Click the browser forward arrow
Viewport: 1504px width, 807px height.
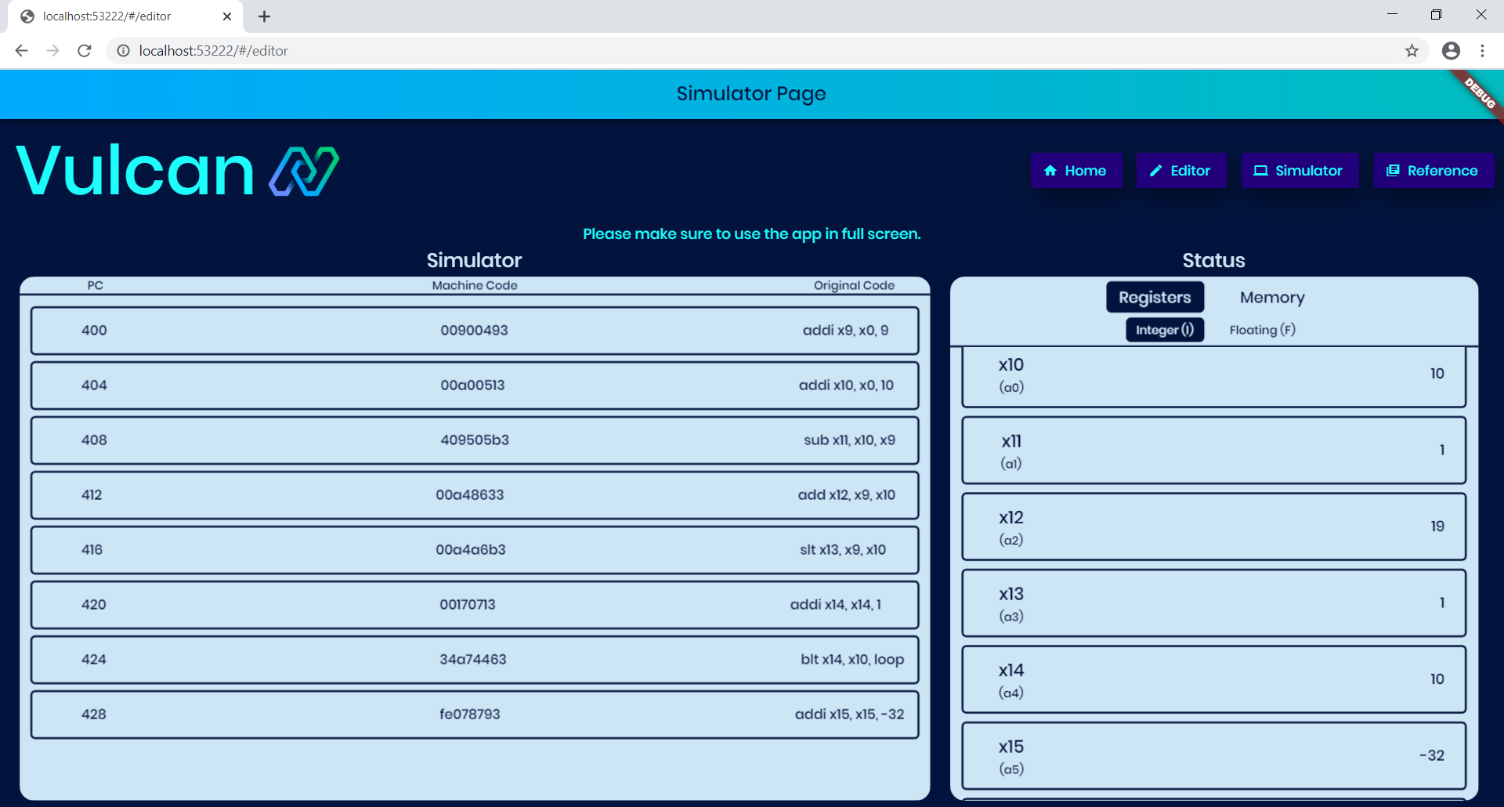[52, 51]
